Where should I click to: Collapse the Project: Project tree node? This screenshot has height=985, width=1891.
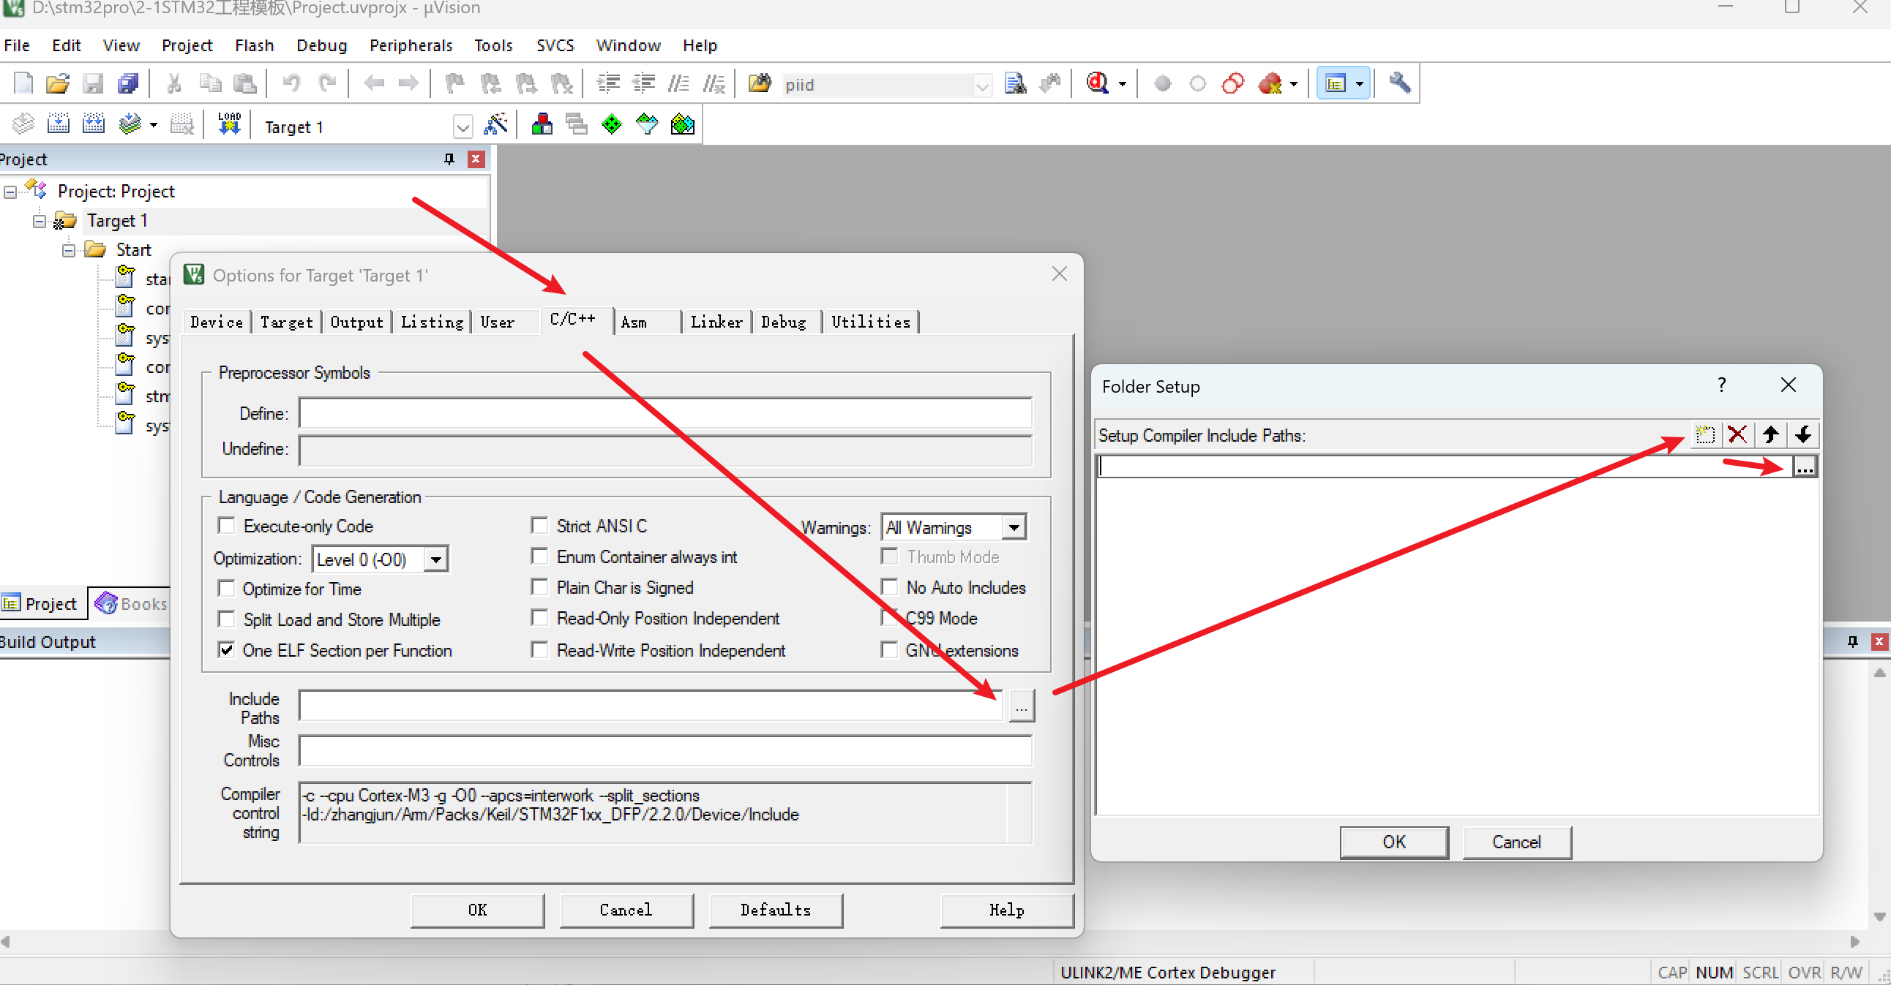click(x=10, y=192)
